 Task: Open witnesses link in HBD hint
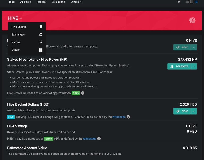[119, 117]
